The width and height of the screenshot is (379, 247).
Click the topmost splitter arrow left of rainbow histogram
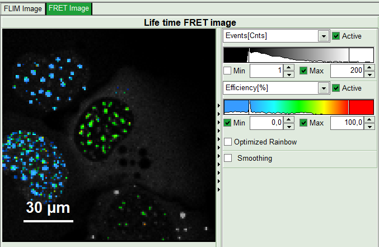[218, 105]
